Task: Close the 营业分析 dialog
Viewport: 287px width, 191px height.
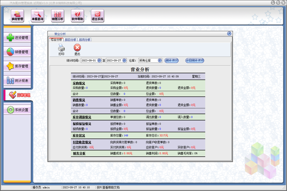Action: point(229,34)
